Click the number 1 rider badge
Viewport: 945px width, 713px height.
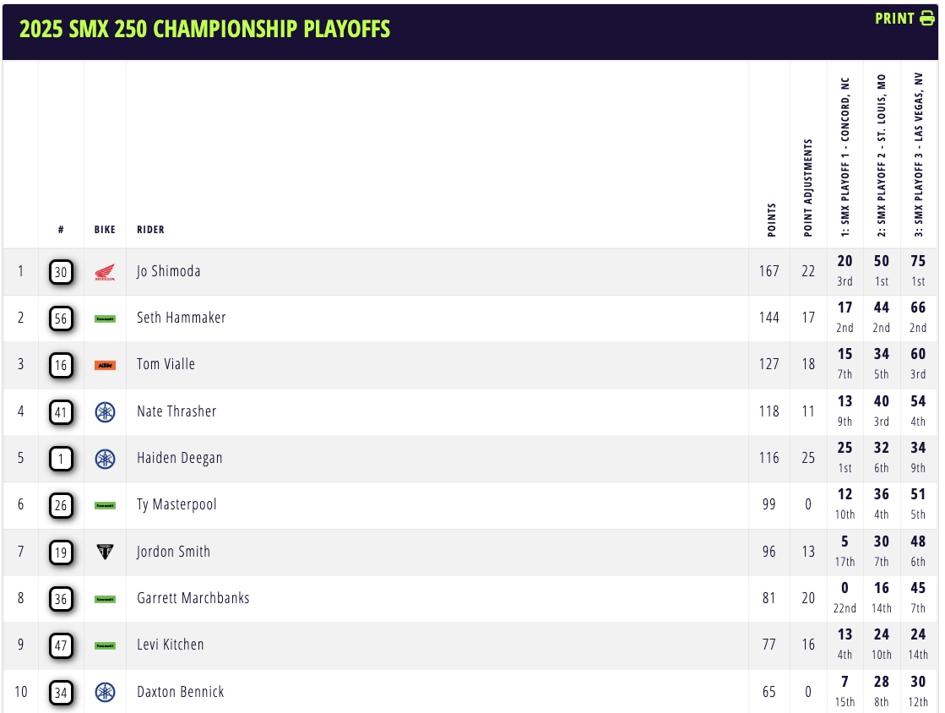[x=61, y=459]
